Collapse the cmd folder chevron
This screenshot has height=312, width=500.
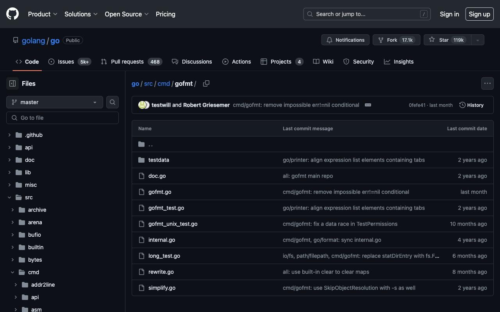coord(12,272)
